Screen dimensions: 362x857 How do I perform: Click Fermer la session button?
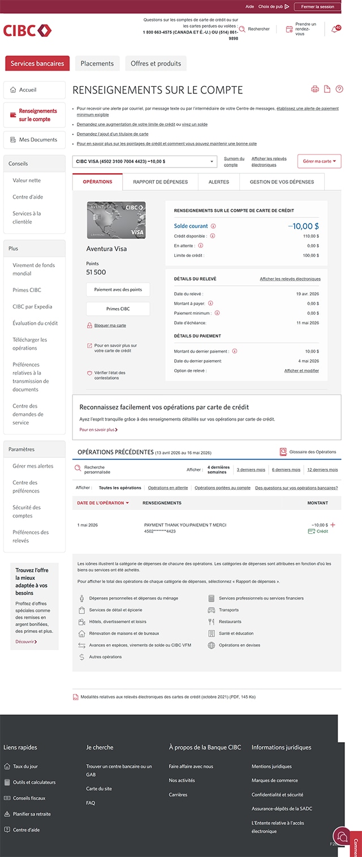point(317,7)
